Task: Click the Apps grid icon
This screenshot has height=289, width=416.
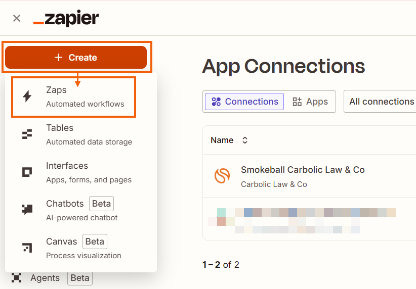Action: pyautogui.click(x=297, y=102)
